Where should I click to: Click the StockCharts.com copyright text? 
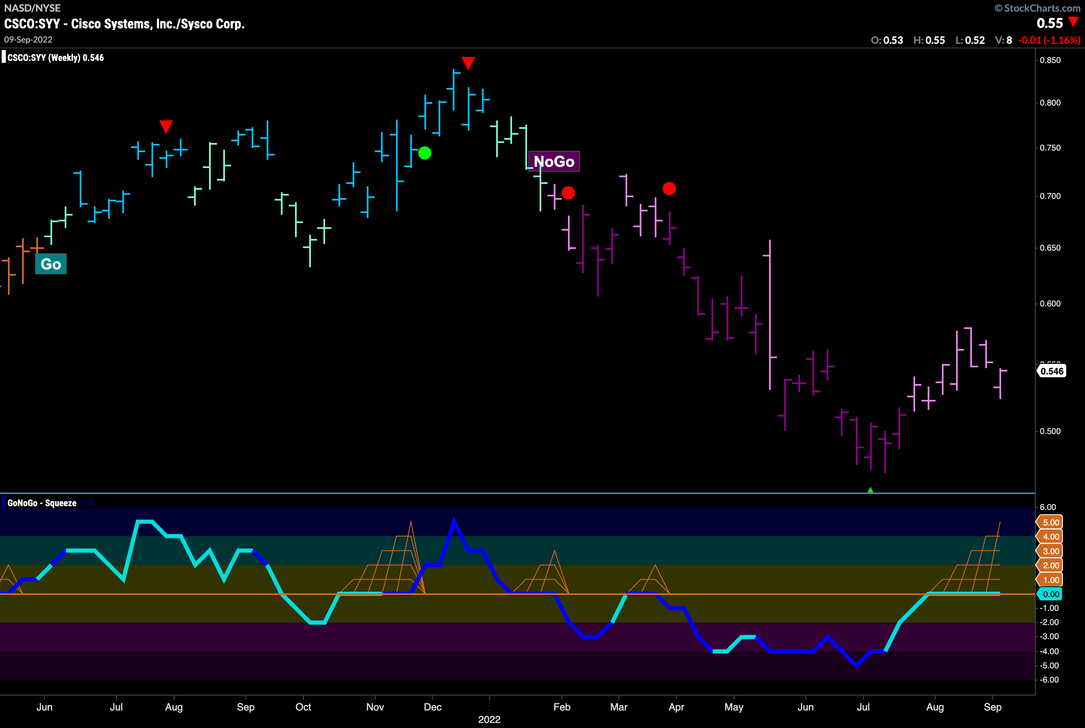click(x=1037, y=8)
